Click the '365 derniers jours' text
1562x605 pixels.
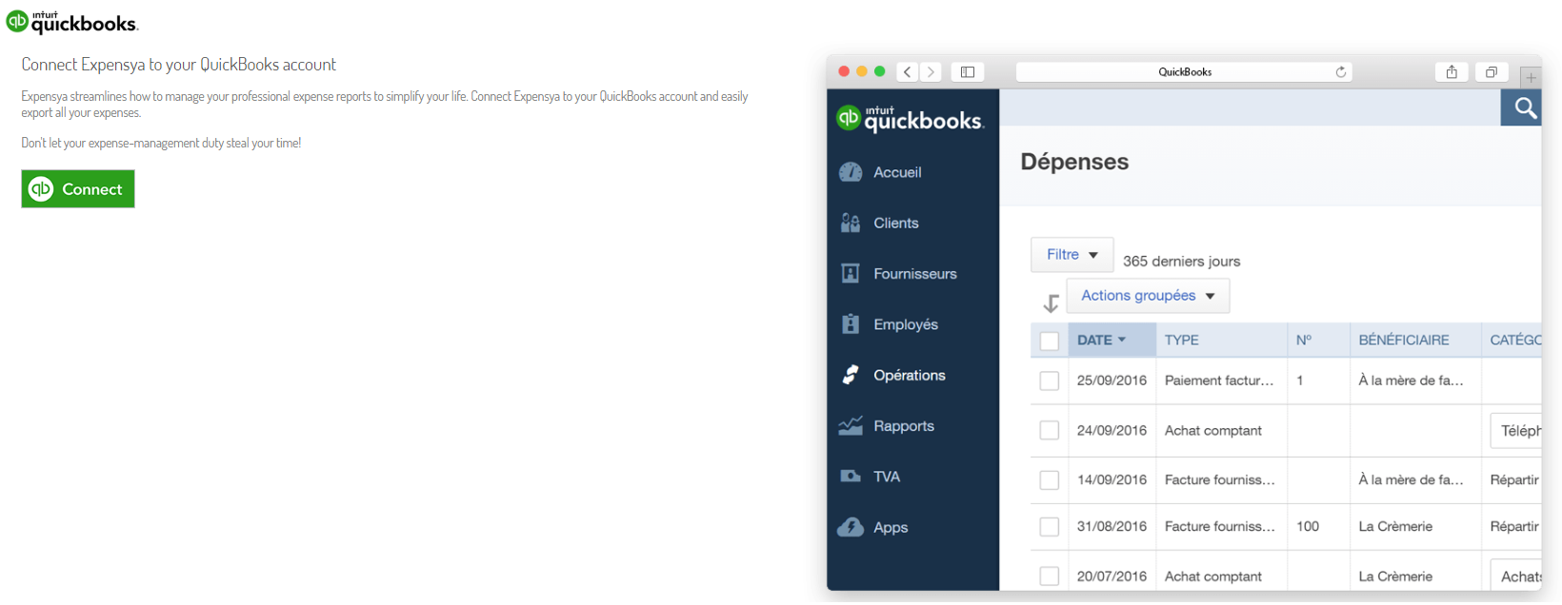pyautogui.click(x=1182, y=262)
